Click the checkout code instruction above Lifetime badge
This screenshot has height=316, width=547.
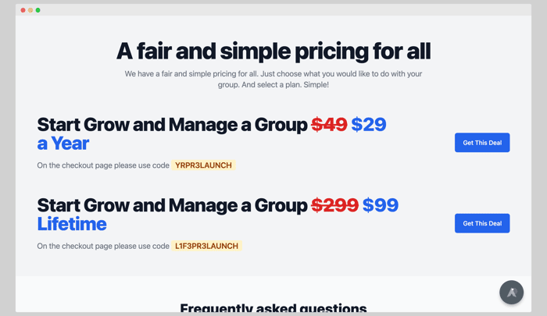click(x=103, y=246)
